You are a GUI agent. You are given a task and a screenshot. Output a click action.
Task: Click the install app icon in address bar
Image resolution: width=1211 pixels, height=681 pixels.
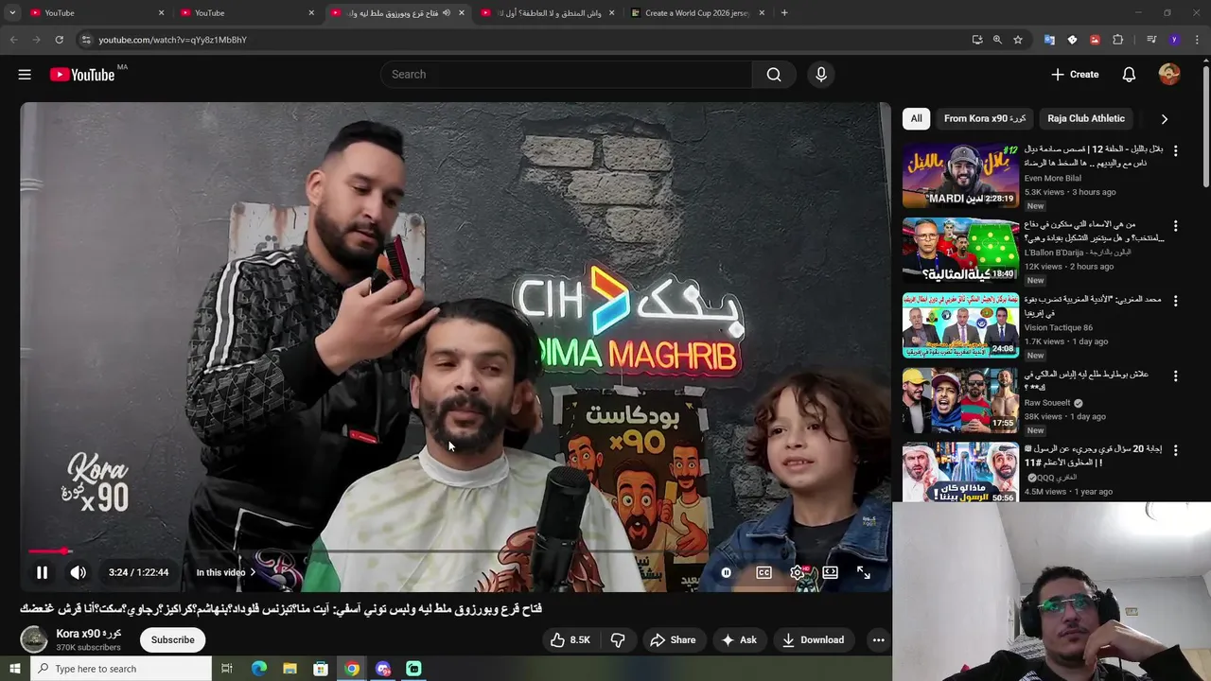point(977,40)
